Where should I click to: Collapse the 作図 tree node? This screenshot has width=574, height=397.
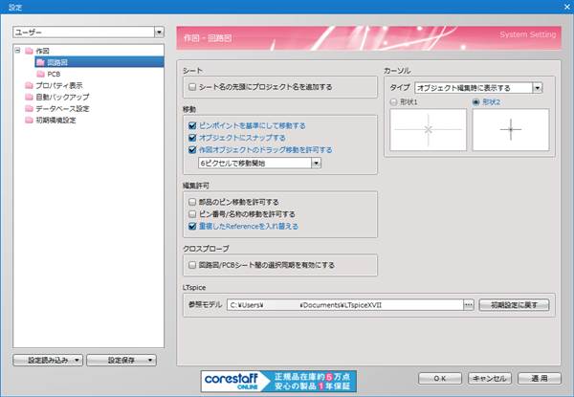pyautogui.click(x=17, y=51)
